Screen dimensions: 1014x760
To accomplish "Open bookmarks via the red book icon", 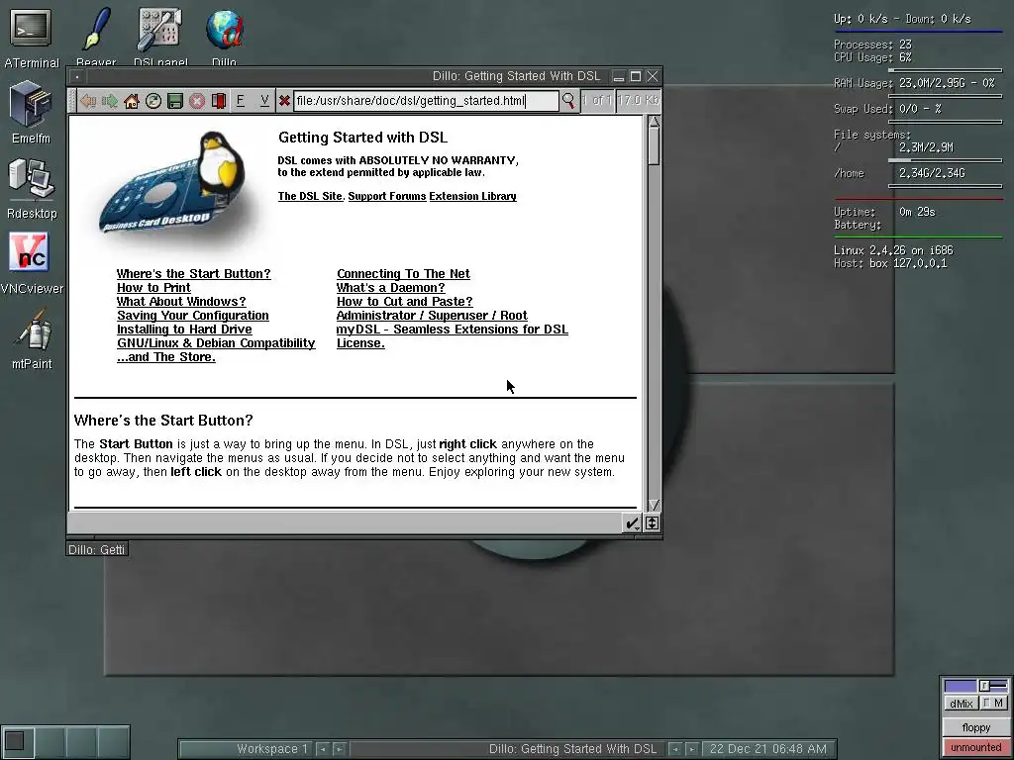I will pyautogui.click(x=219, y=101).
